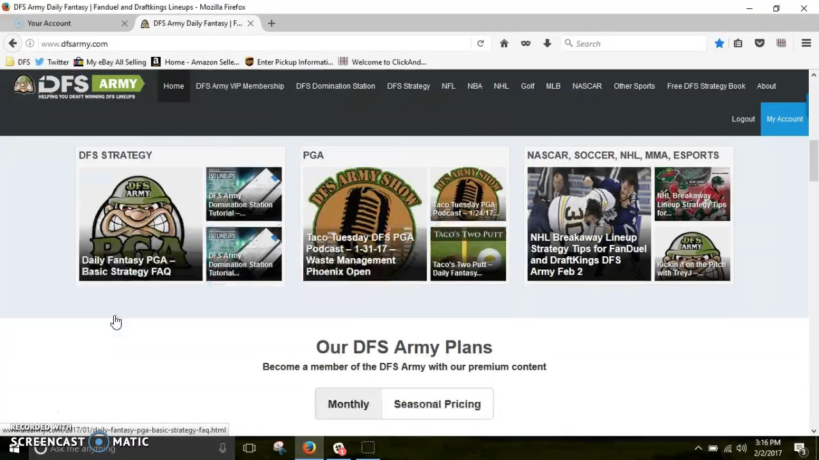Click the network tray icon
Image resolution: width=819 pixels, height=460 pixels.
[727, 448]
